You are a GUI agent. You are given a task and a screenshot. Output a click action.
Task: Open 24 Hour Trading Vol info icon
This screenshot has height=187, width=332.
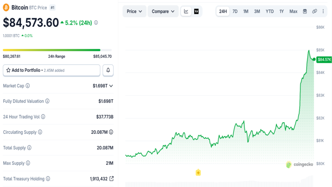[x=43, y=116]
